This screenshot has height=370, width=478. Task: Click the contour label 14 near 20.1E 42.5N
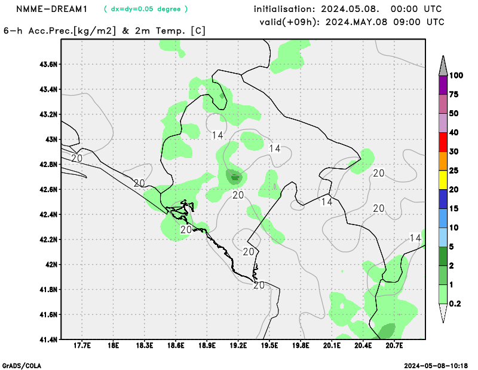point(326,202)
